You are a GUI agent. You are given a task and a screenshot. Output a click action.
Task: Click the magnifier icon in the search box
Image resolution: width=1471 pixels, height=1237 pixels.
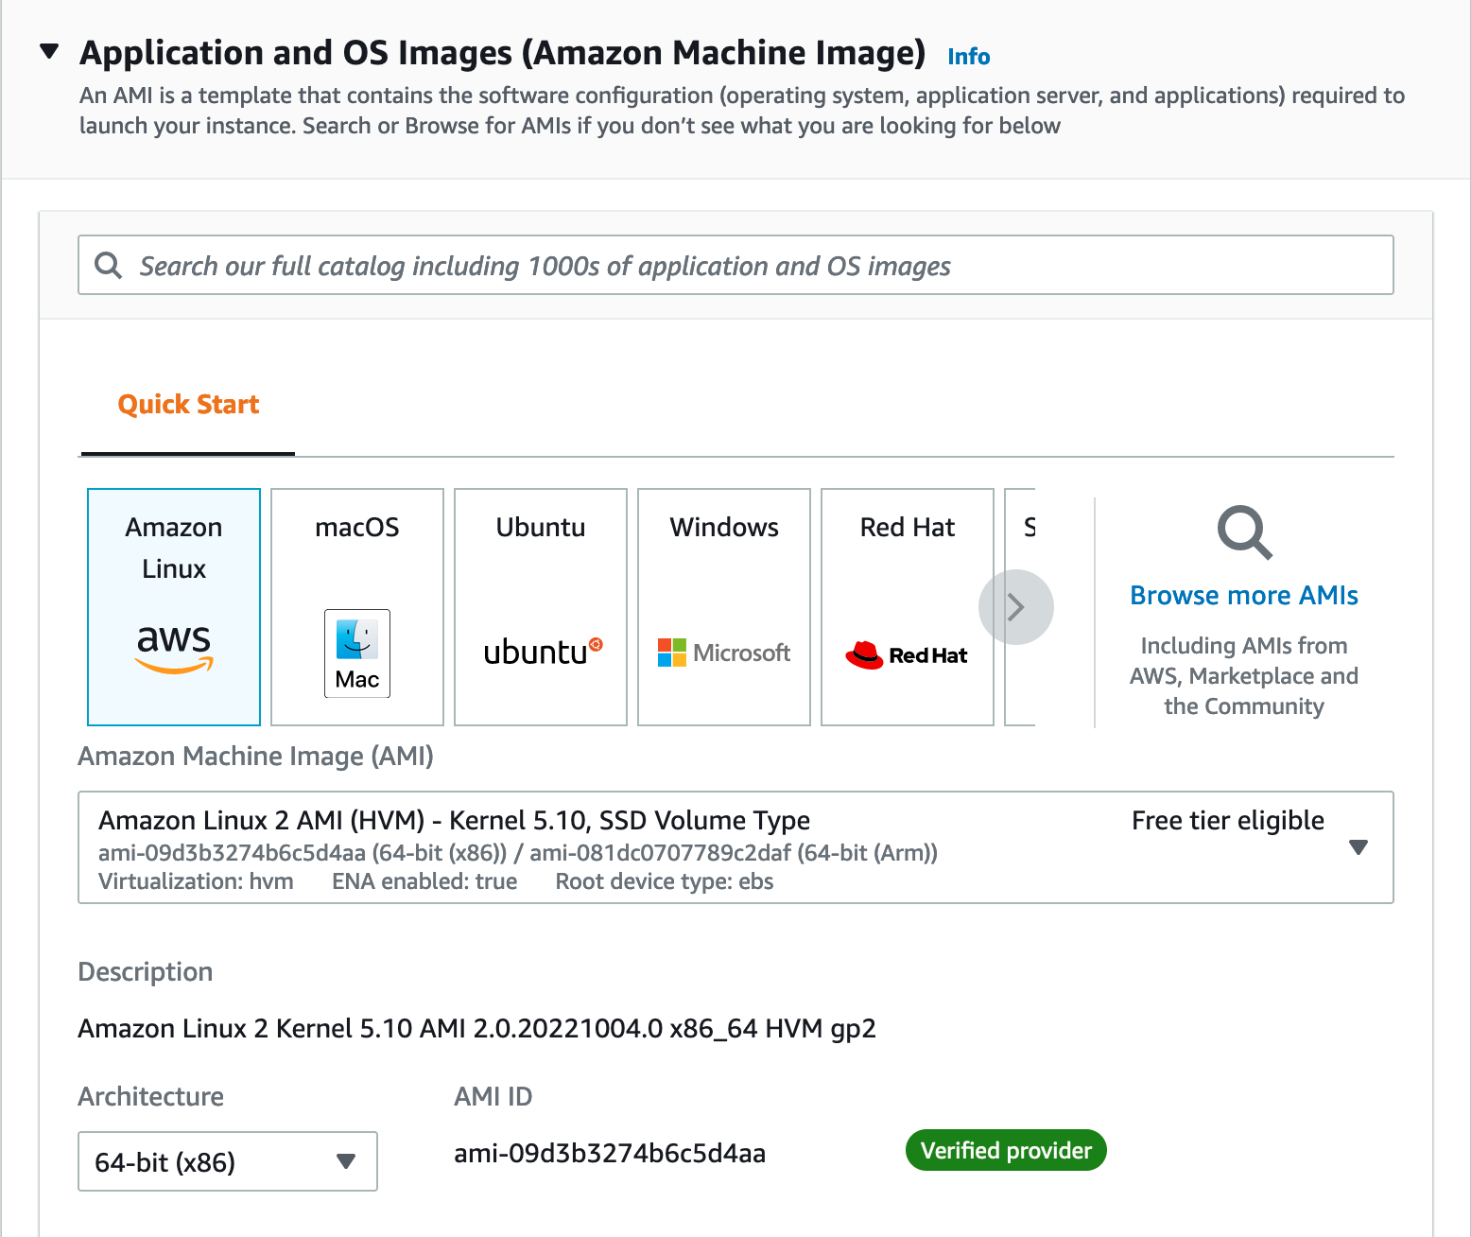[109, 265]
